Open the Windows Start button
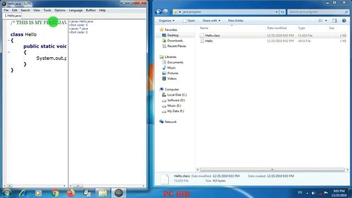 pos(7,193)
